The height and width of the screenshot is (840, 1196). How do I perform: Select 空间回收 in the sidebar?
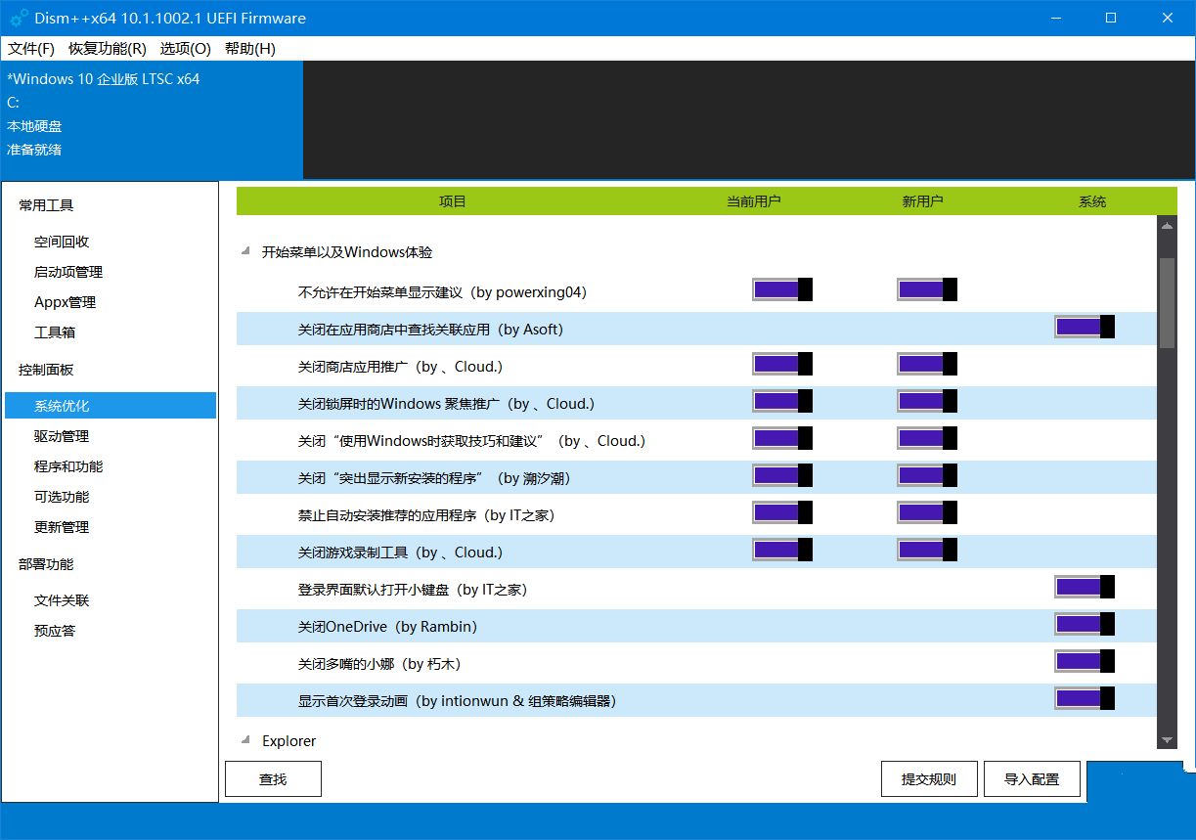point(62,242)
